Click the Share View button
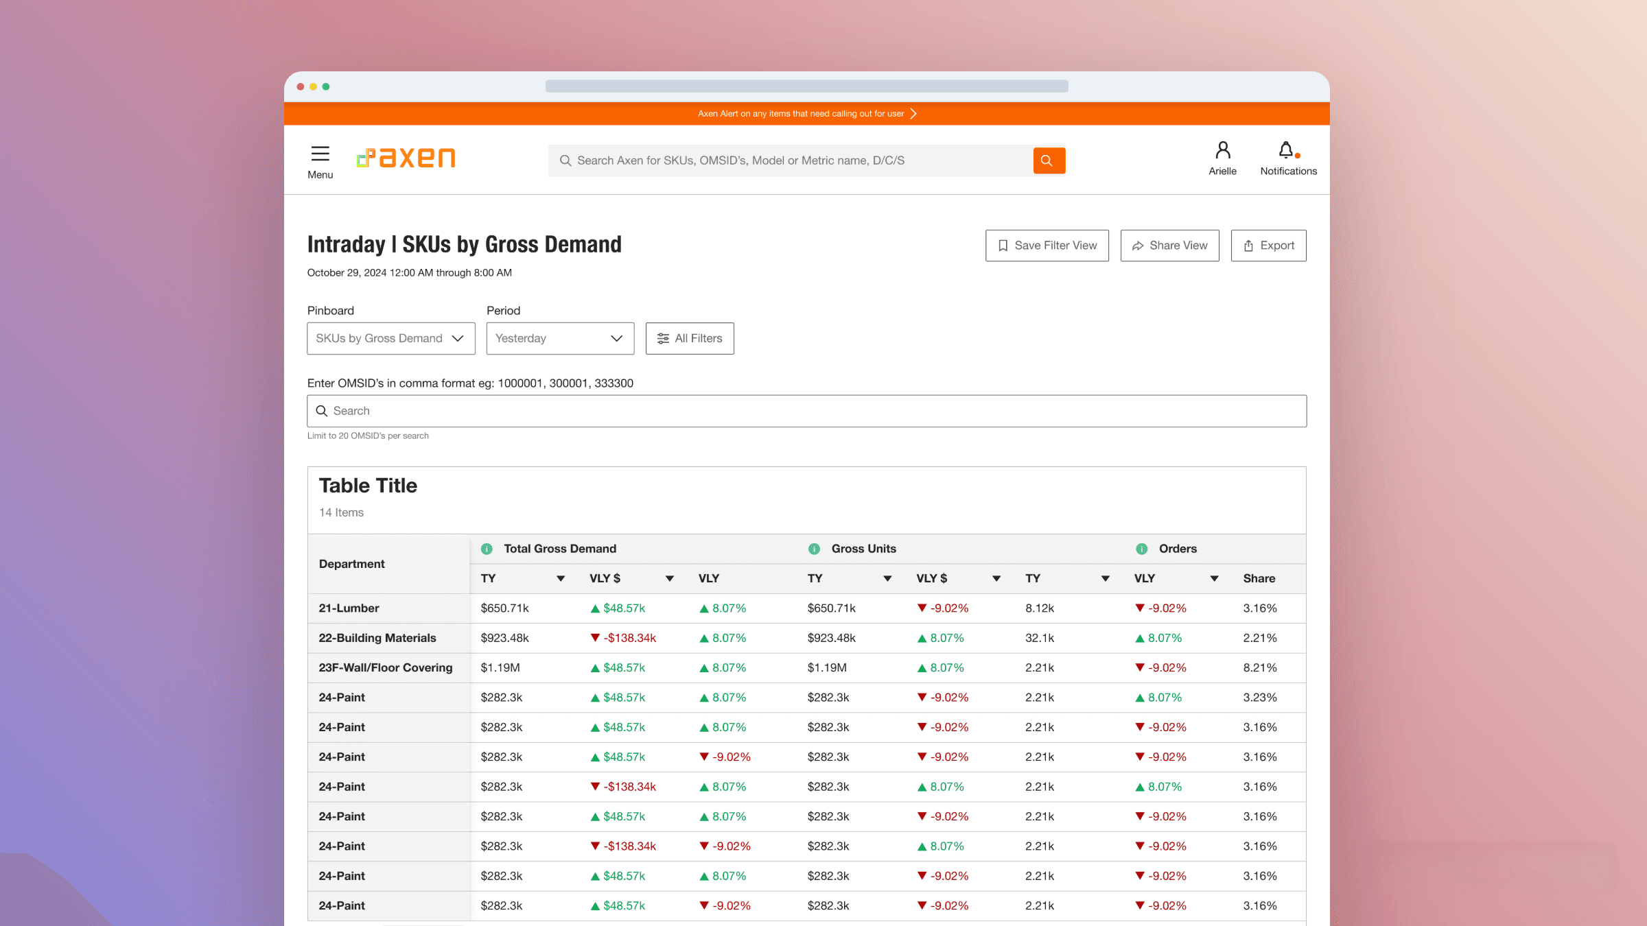1647x926 pixels. (x=1169, y=246)
